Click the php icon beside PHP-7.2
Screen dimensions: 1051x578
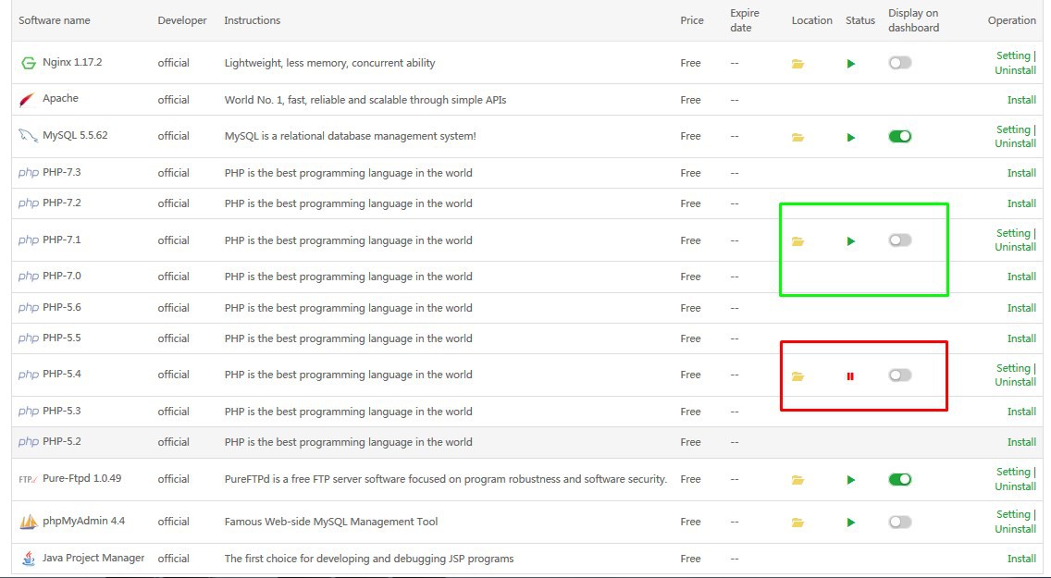[28, 203]
